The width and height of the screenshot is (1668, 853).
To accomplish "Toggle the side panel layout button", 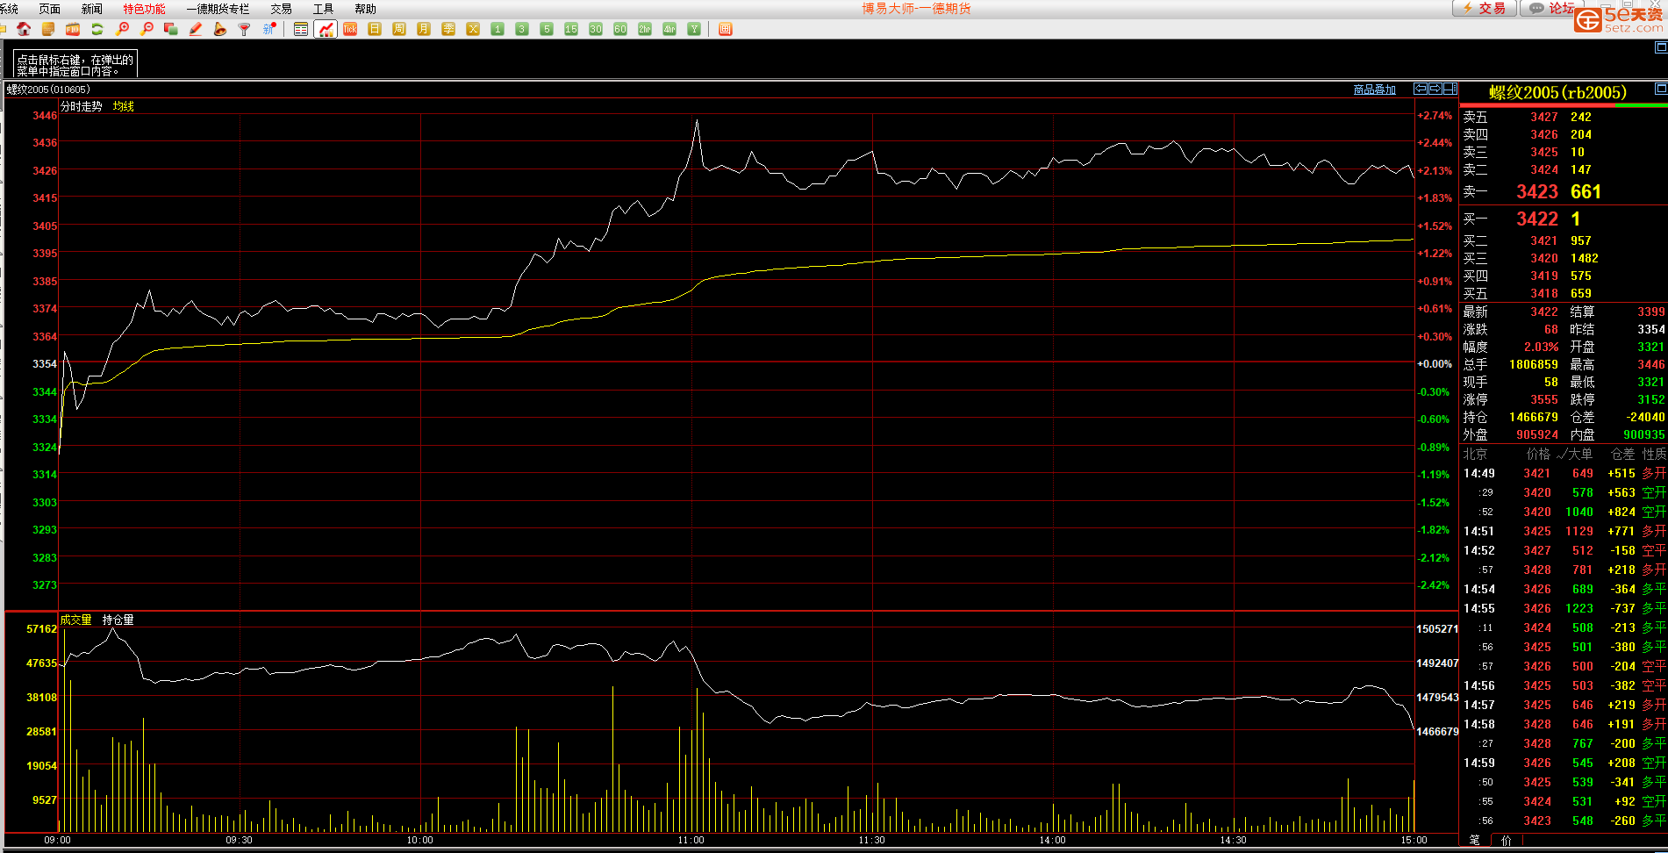I will [x=1450, y=89].
